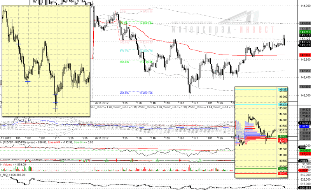Click 22h mark on lower time axis
Viewport: 311px width, 190px height.
pos(71,138)
